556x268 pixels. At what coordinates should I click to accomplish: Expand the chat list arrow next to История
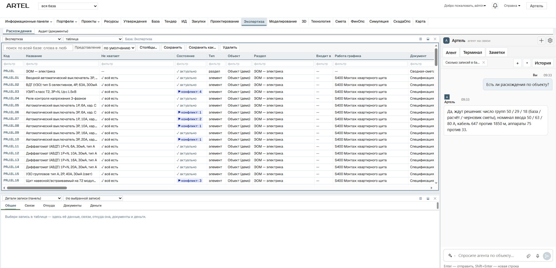coord(527,63)
